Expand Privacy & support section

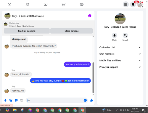(120, 67)
